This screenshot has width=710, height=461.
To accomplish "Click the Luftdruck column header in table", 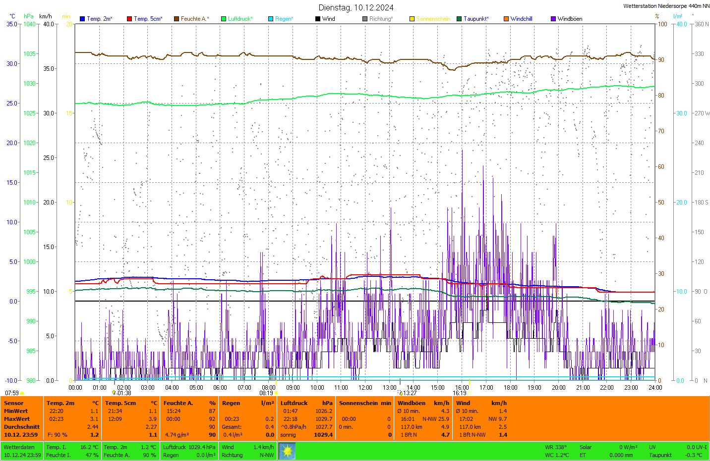I will tap(294, 403).
